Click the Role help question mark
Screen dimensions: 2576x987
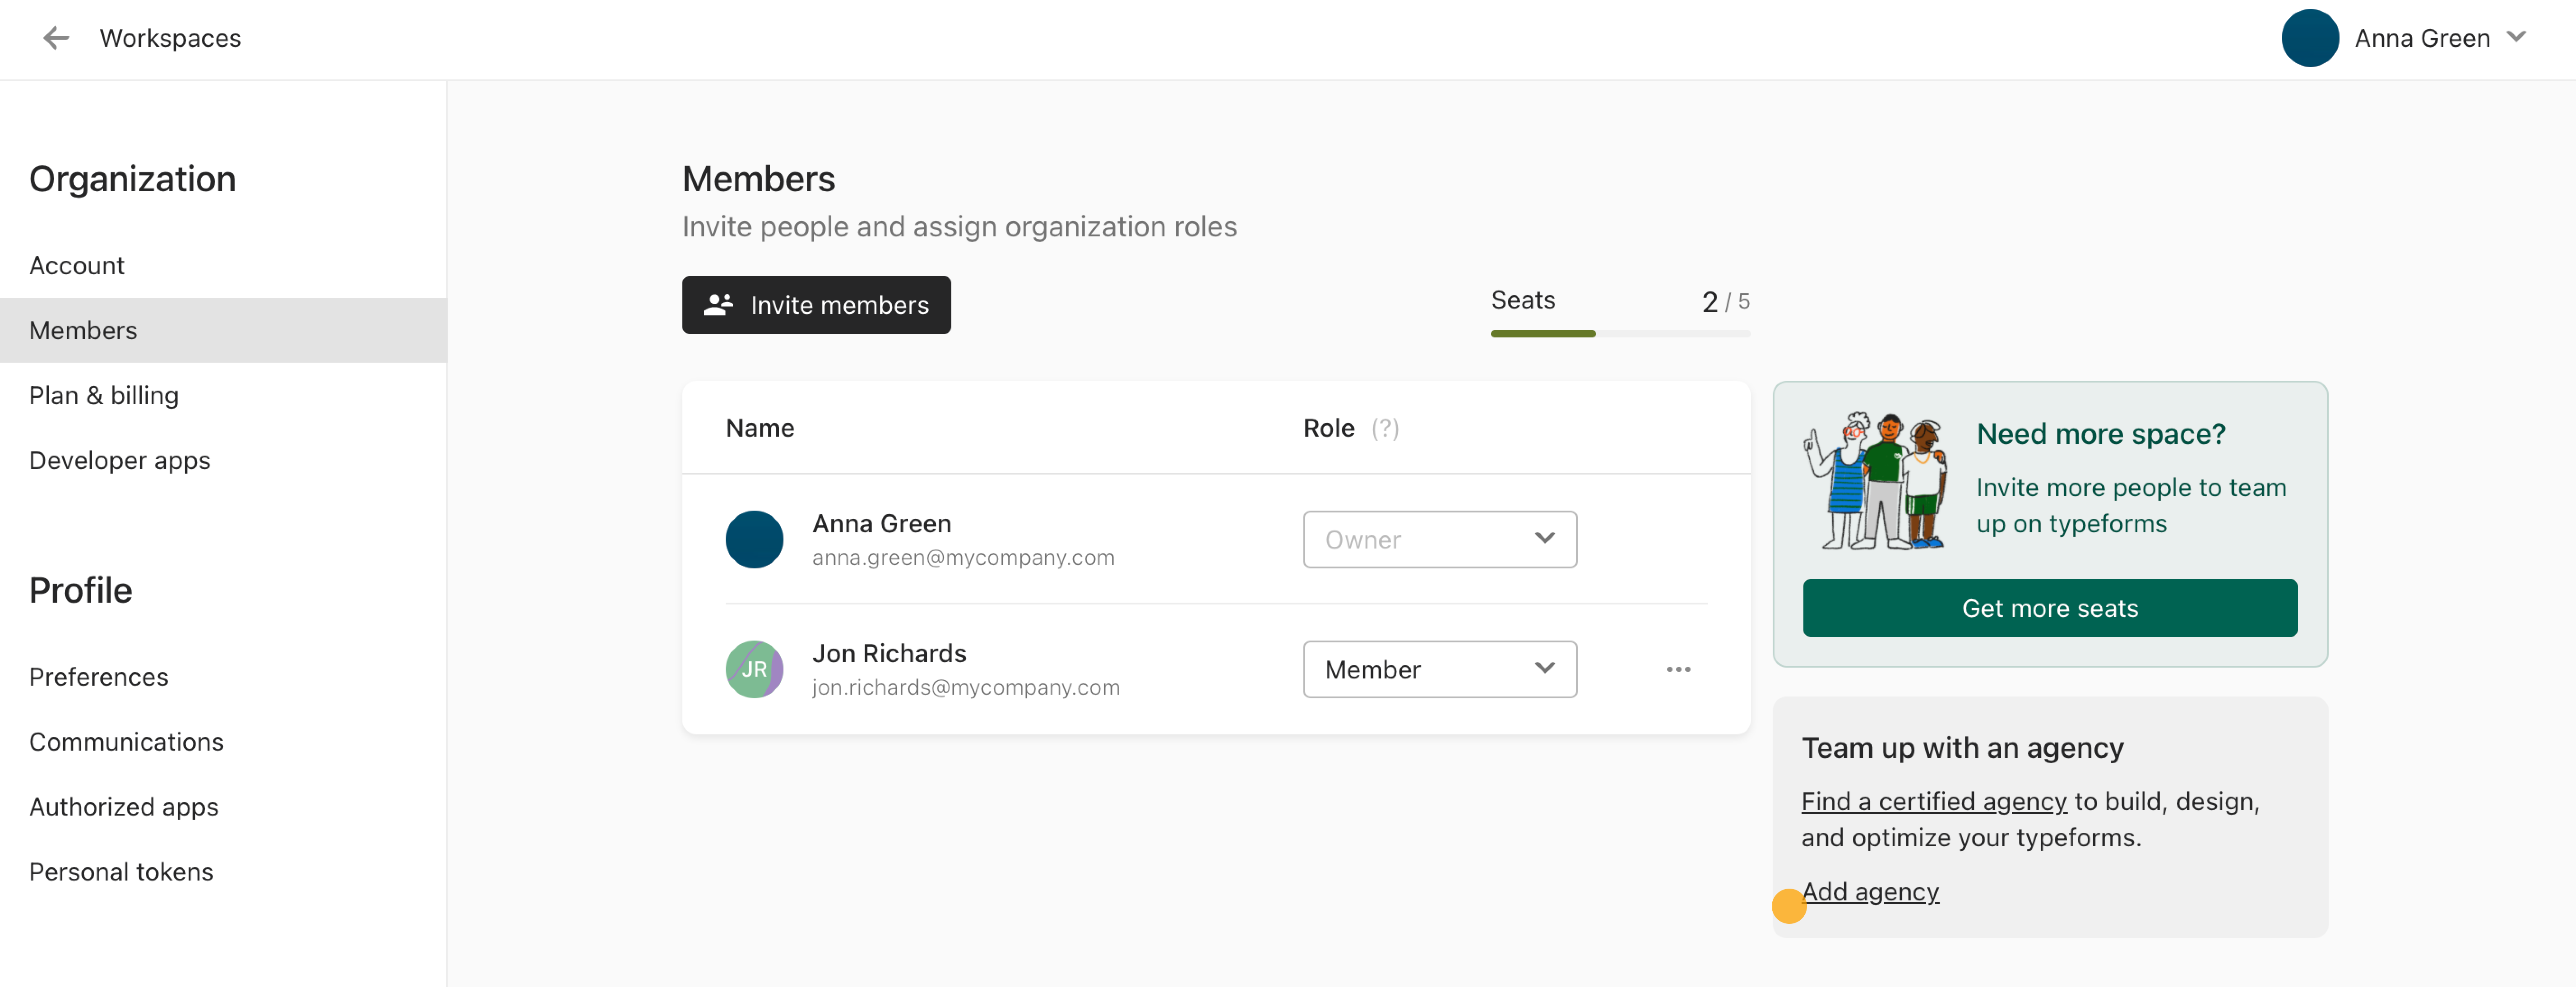pyautogui.click(x=1384, y=428)
